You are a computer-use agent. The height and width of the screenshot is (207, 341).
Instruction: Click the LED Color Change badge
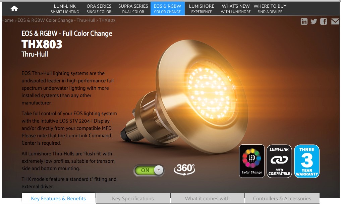pyautogui.click(x=252, y=161)
